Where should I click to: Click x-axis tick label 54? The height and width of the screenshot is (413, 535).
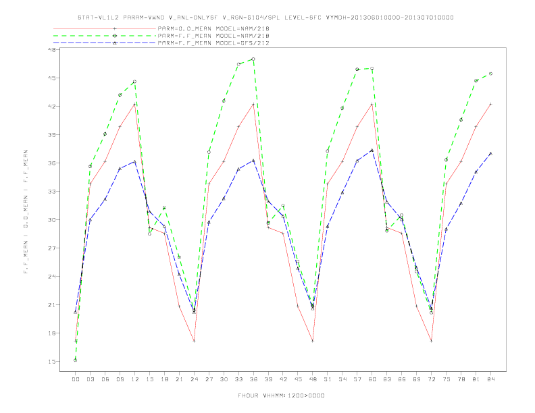point(342,379)
